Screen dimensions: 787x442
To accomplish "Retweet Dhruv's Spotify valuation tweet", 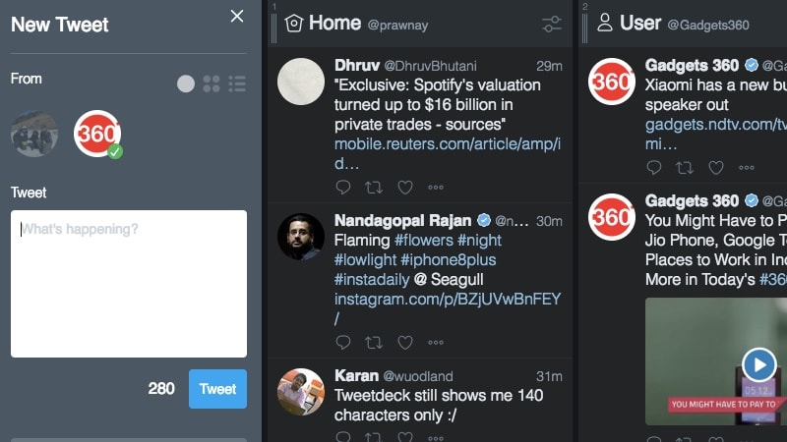I will [374, 188].
